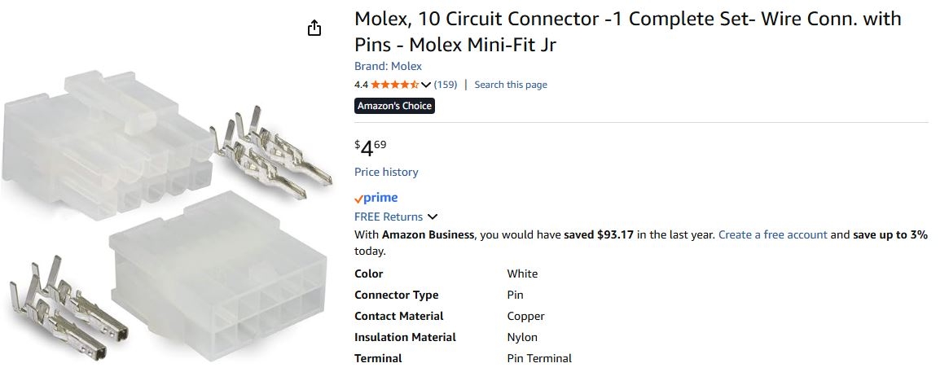Screen dimensions: 949x372
Task: Open the 159 reviews link
Action: click(446, 85)
